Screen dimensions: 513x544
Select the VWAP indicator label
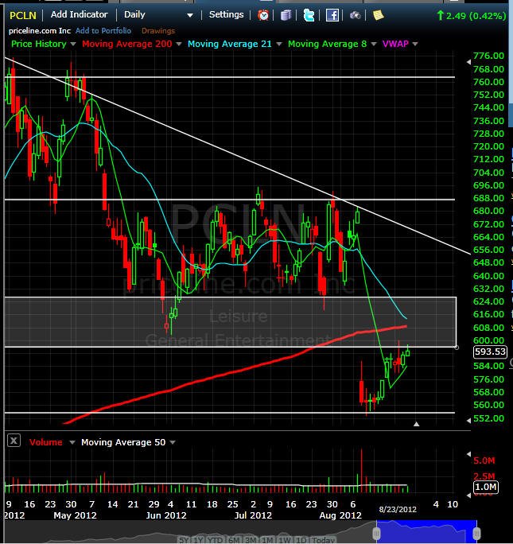[x=395, y=44]
